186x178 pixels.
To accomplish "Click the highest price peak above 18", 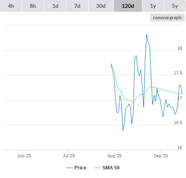I will click(147, 34).
